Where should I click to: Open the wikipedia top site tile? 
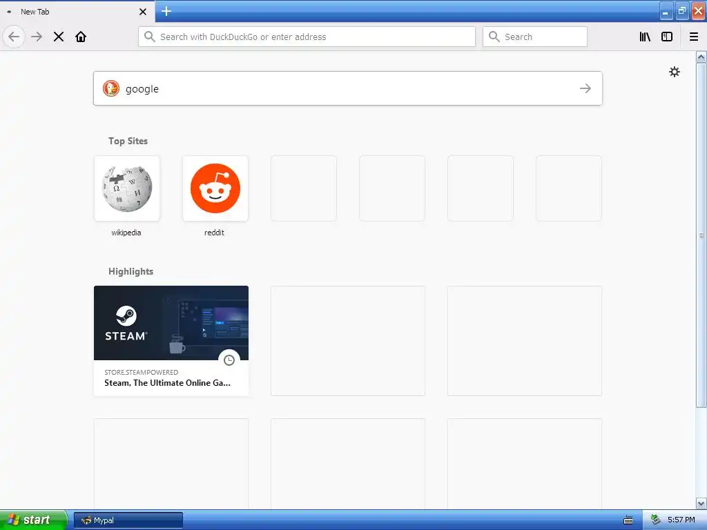[x=127, y=188]
